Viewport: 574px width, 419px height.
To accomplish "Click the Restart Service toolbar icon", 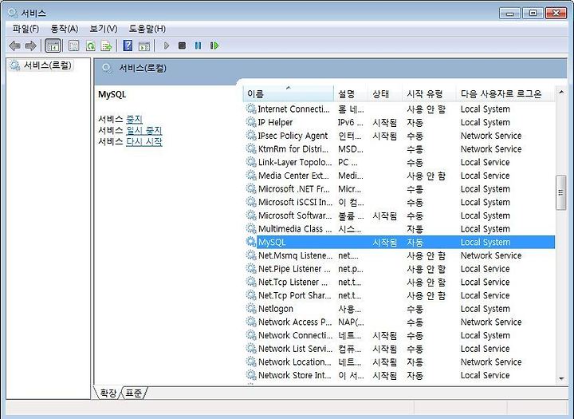I will click(214, 45).
